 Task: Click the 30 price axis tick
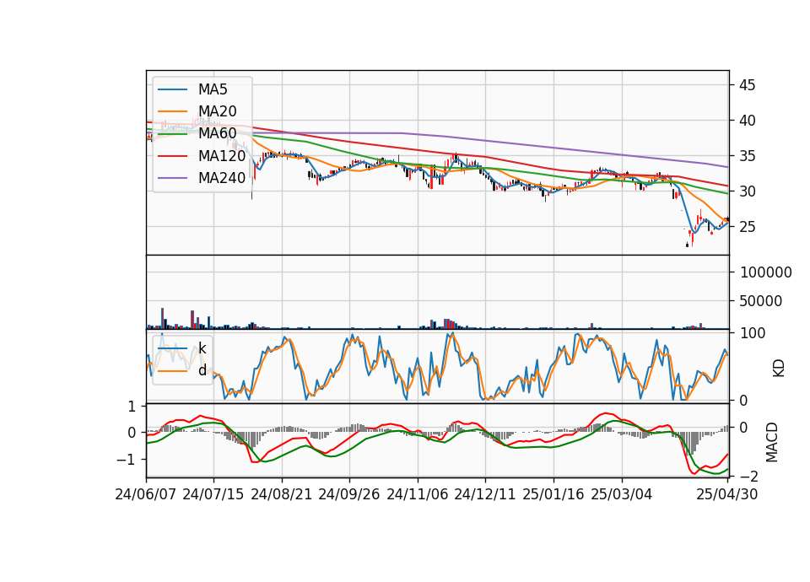[x=747, y=191]
